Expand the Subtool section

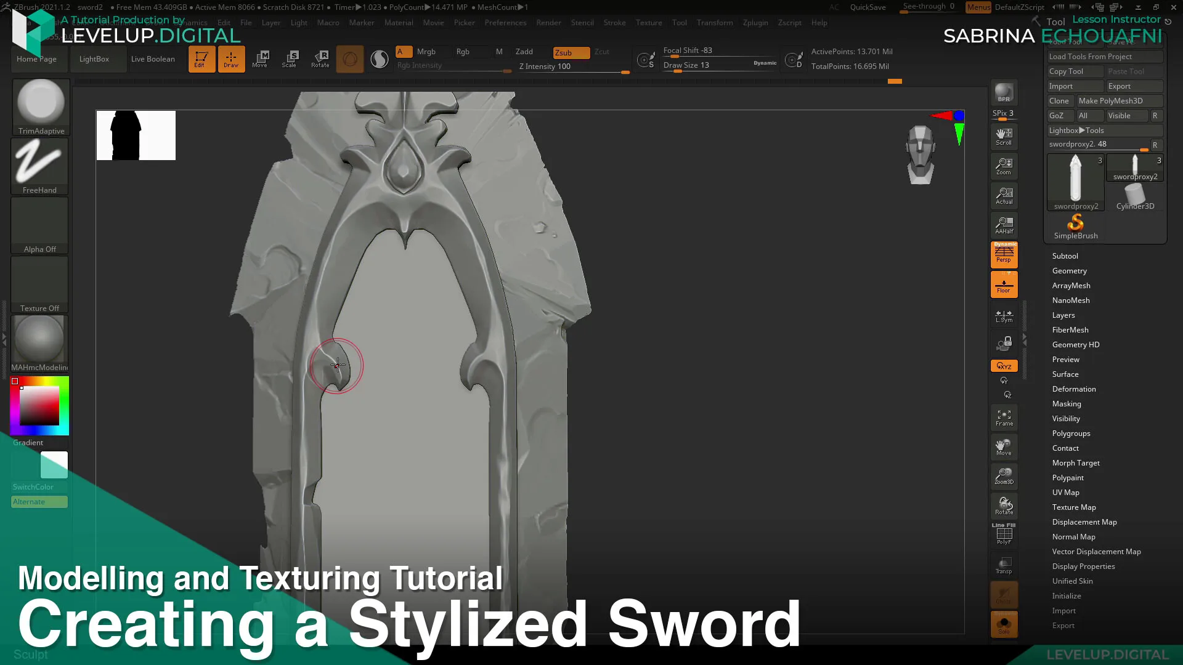1065,256
